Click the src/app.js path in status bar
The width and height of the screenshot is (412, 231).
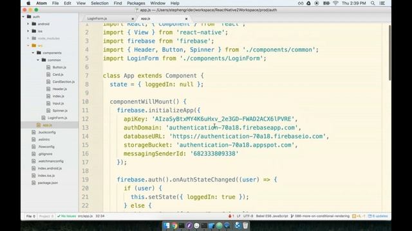[x=86, y=216]
